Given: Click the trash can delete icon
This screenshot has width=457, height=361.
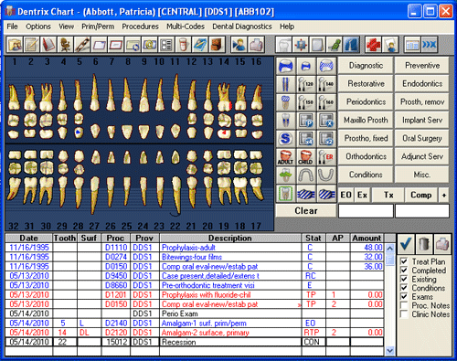Looking at the screenshot, I should pos(424,244).
